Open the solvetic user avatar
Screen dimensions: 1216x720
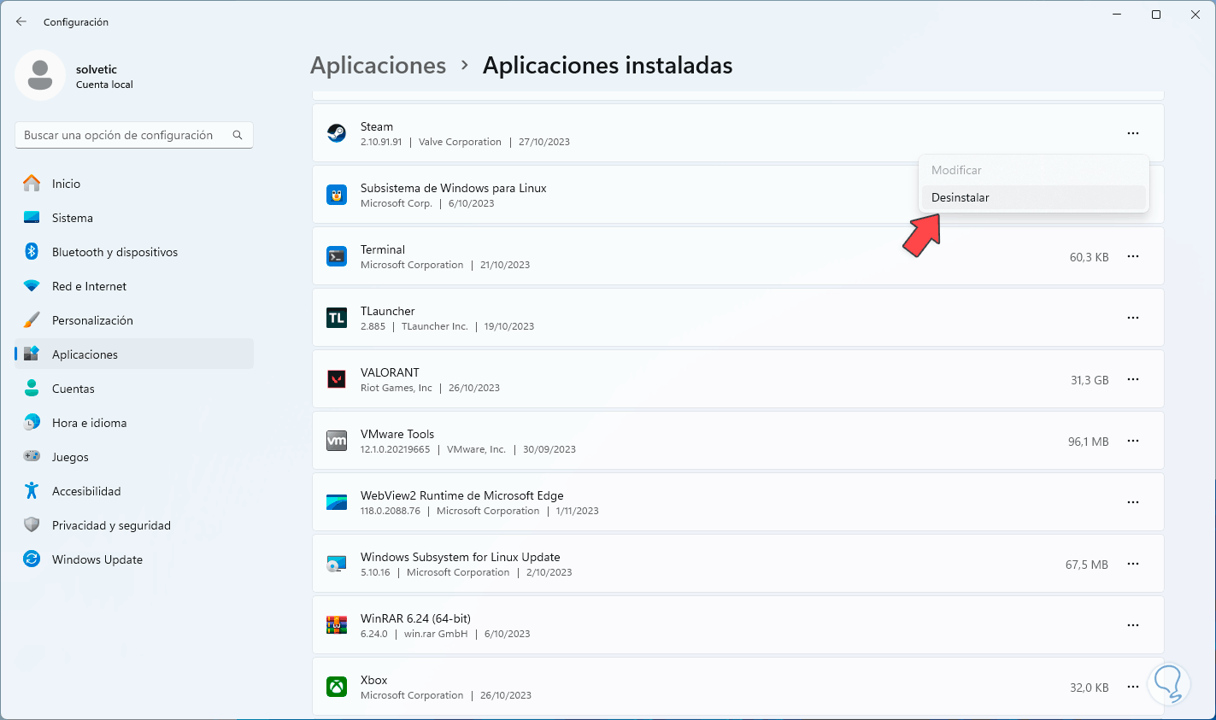pos(40,75)
